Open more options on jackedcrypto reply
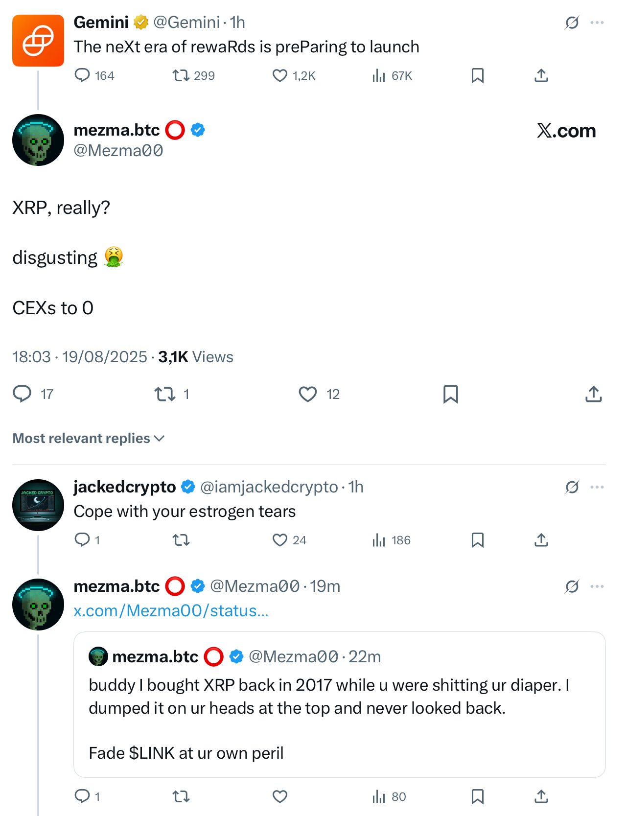This screenshot has height=816, width=626. pos(597,487)
